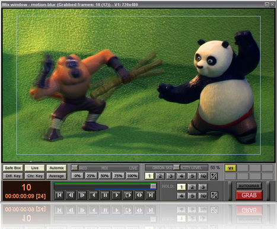Enable the Average mode
Viewport: 277px width, 229px height.
click(56, 176)
